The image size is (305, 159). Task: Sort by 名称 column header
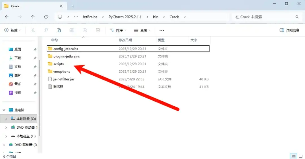(x=55, y=40)
